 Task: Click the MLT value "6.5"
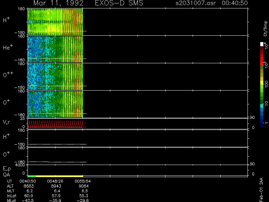pos(85,191)
